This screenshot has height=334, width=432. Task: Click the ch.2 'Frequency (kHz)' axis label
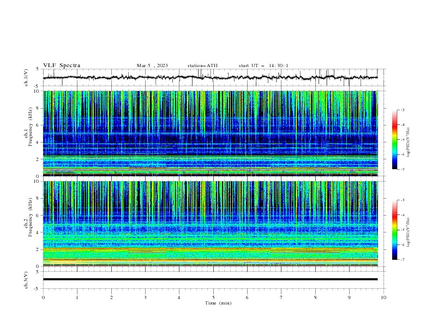click(31, 217)
